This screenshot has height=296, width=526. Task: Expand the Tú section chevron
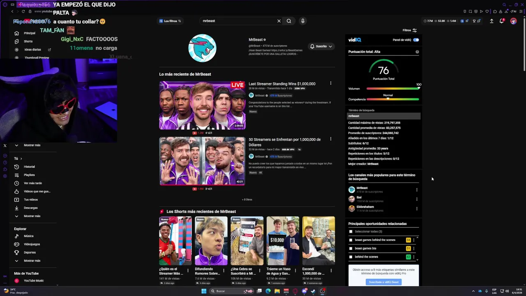21,159
